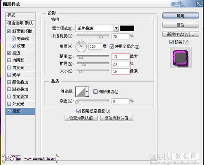The image size is (204, 165).
Task: Click the 距离 distance slider handle
Action: pyautogui.click(x=81, y=57)
